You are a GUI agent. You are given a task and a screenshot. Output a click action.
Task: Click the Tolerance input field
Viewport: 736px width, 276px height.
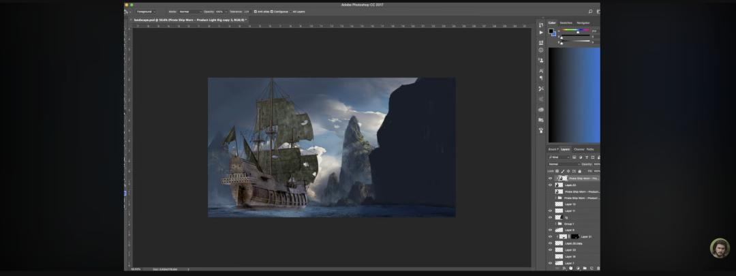[x=247, y=12]
